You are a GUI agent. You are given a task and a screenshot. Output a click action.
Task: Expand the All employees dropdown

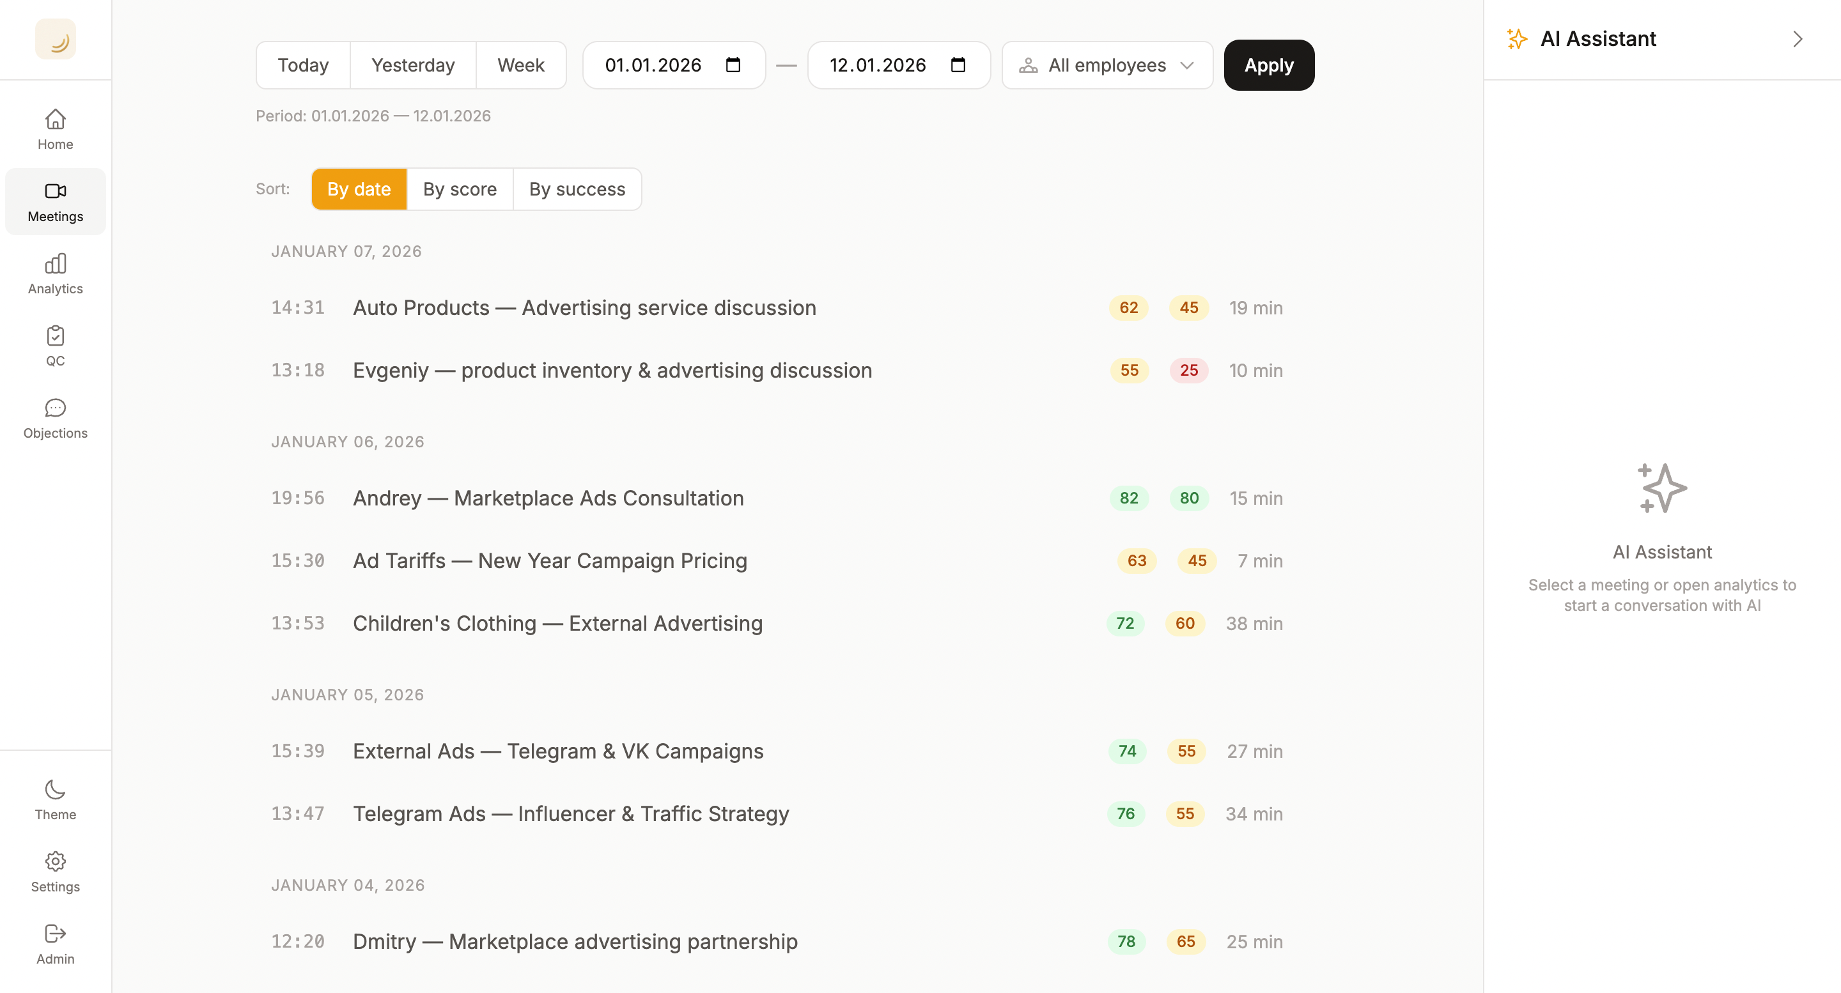pyautogui.click(x=1107, y=65)
